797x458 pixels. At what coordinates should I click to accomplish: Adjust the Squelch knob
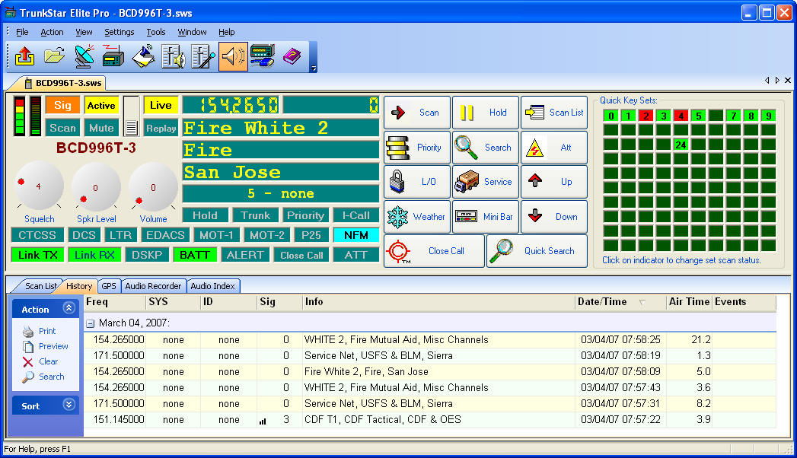(x=39, y=186)
